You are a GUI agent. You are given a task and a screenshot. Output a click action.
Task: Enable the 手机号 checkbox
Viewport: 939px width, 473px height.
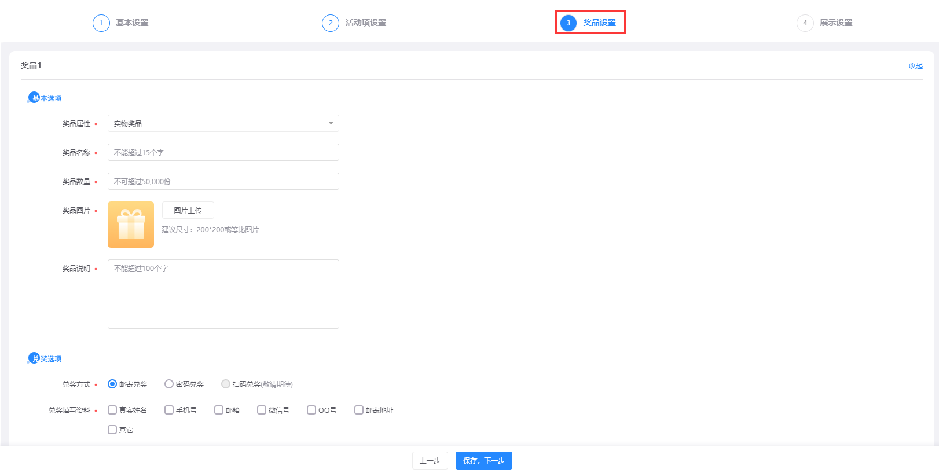169,410
